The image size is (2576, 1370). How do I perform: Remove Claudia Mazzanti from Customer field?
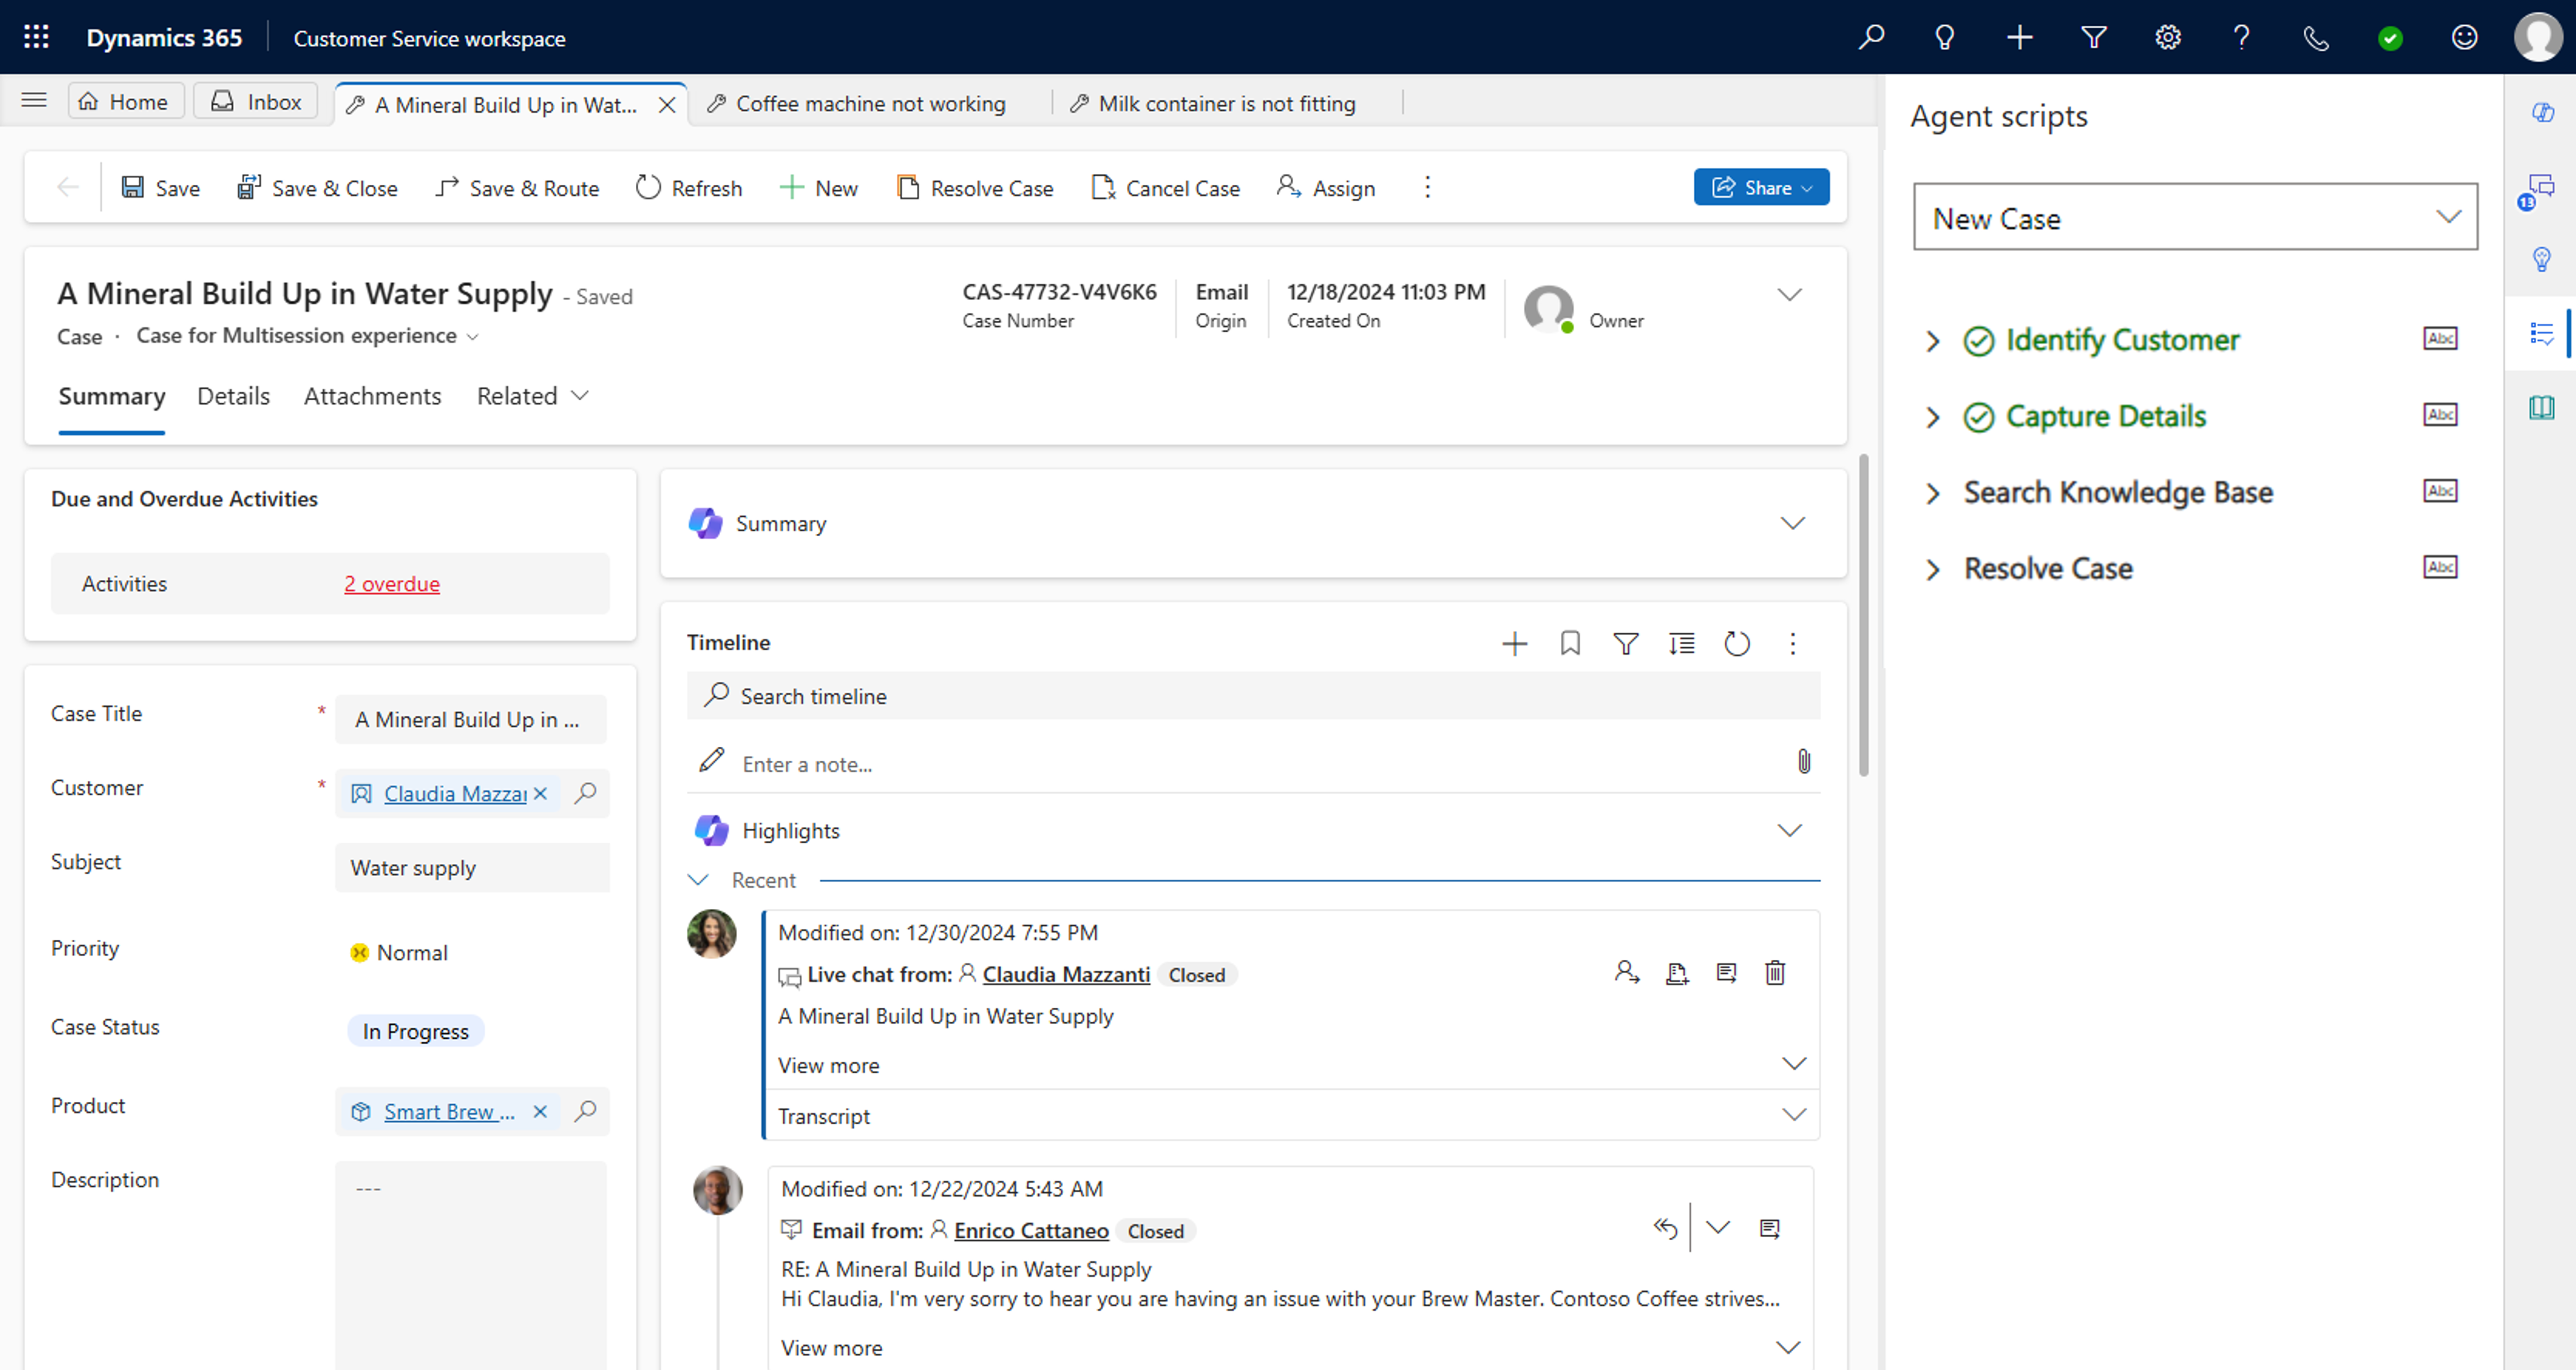click(x=540, y=794)
